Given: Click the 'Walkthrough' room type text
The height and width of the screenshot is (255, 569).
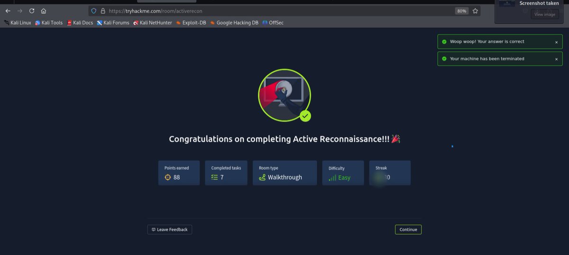Looking at the screenshot, I should (285, 177).
